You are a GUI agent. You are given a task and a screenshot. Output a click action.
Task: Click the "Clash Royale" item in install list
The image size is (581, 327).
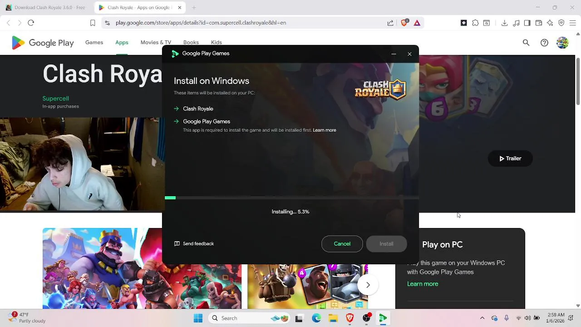pyautogui.click(x=198, y=109)
